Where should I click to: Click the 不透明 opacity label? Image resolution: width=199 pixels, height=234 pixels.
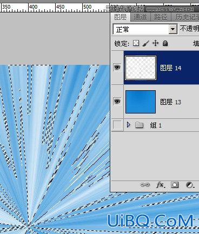(189, 29)
